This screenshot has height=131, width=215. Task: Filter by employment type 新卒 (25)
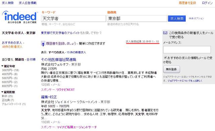click(x=7, y=96)
